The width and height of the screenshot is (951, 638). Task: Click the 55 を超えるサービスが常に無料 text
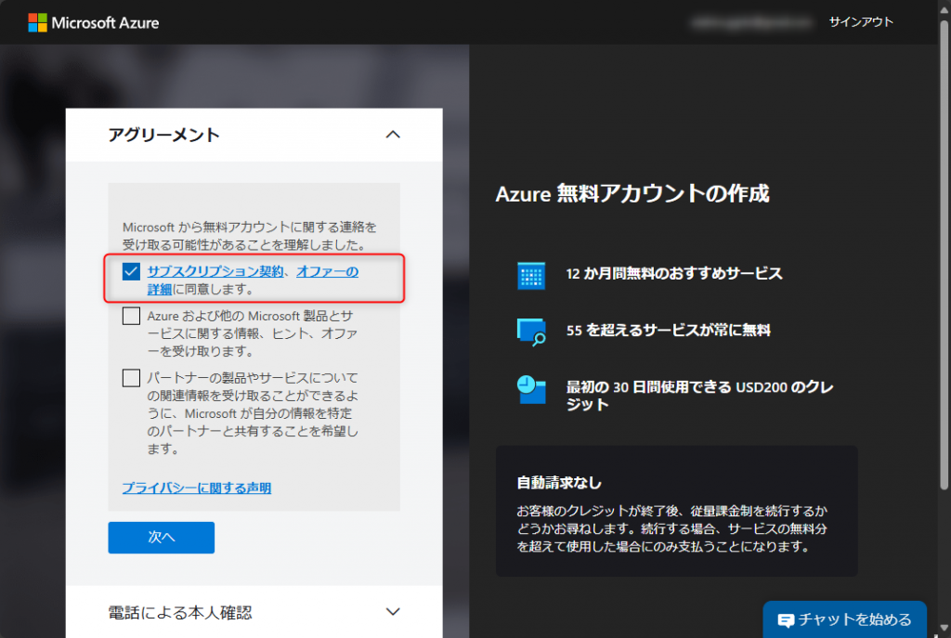[x=669, y=330]
